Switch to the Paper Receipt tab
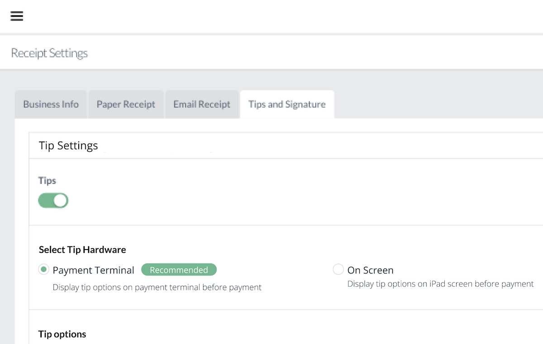Screen dimensions: 543x344 tap(126, 104)
